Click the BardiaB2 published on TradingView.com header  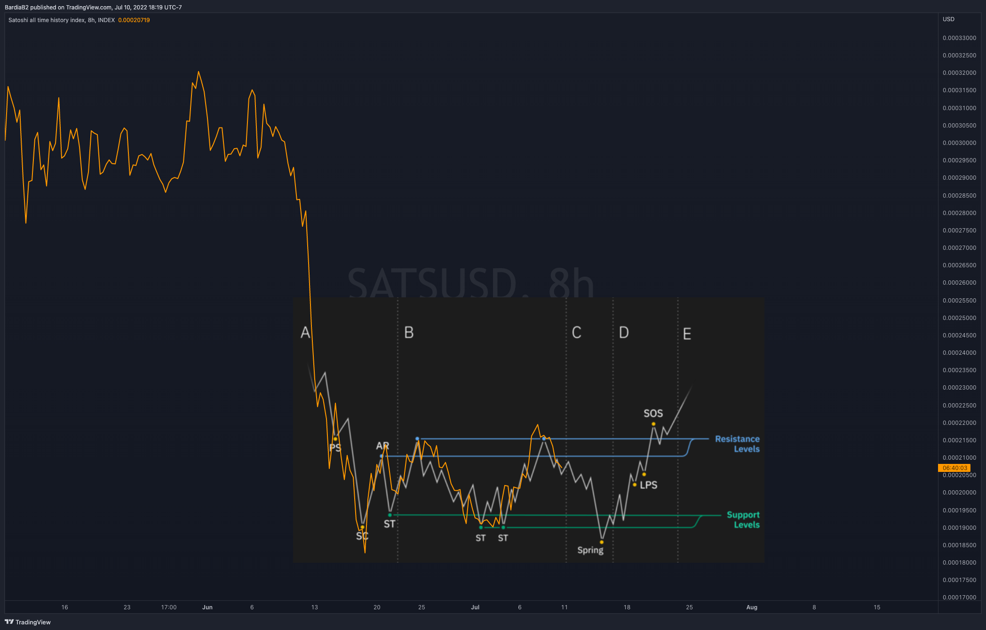[x=93, y=7]
